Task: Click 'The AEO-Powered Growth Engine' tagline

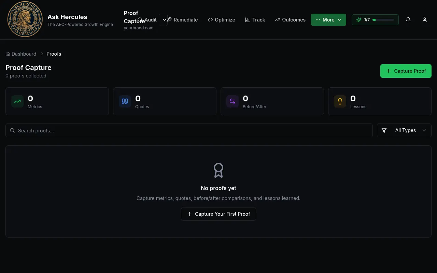Action: point(80,25)
